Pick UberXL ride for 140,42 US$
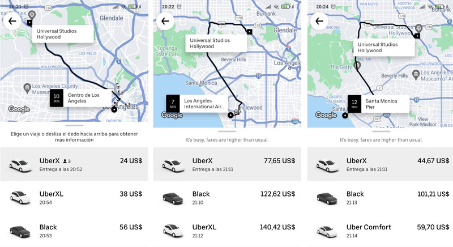453x247 pixels. tap(227, 231)
